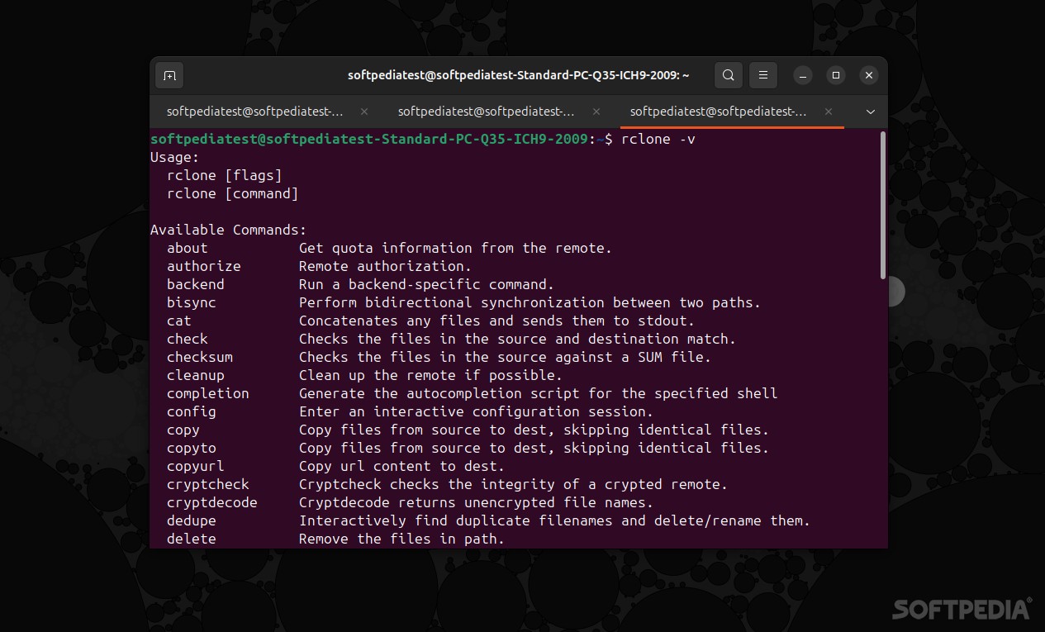Click the 'checksum' command name
Screen dimensions: 1045x632
tap(200, 357)
